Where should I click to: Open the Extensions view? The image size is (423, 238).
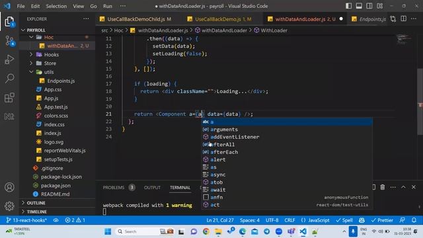click(9, 97)
